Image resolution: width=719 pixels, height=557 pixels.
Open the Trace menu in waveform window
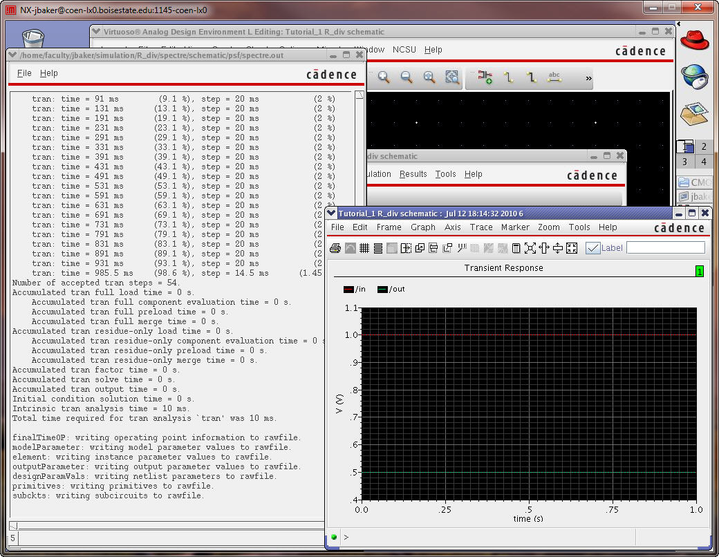coord(481,227)
